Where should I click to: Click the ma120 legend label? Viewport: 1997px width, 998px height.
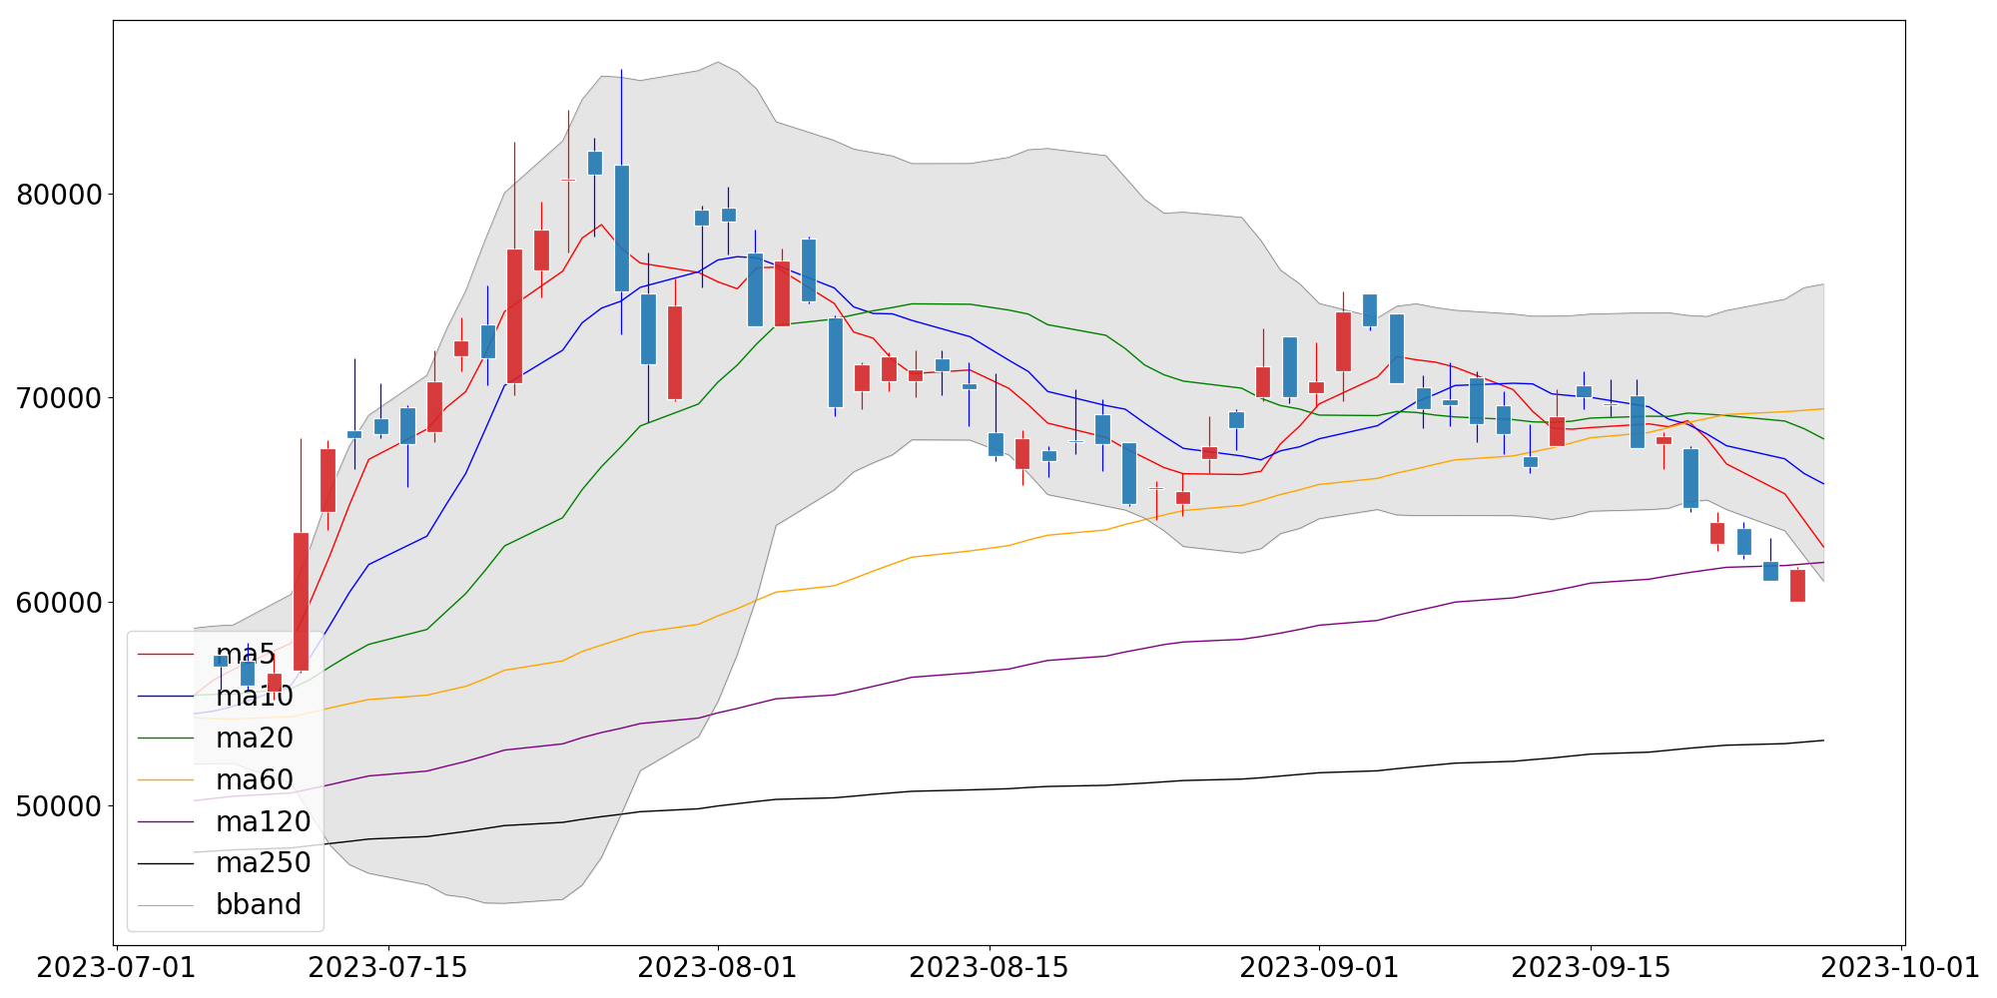[264, 821]
